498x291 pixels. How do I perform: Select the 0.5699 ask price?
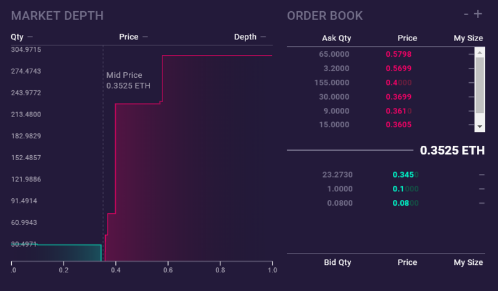tap(398, 69)
